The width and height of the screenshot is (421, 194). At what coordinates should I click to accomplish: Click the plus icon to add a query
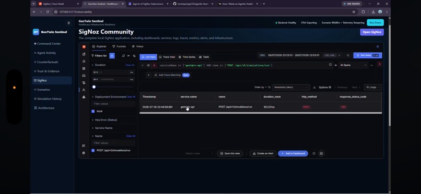click(148, 75)
